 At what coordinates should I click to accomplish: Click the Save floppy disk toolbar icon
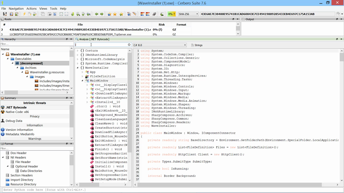(x=5, y=14)
